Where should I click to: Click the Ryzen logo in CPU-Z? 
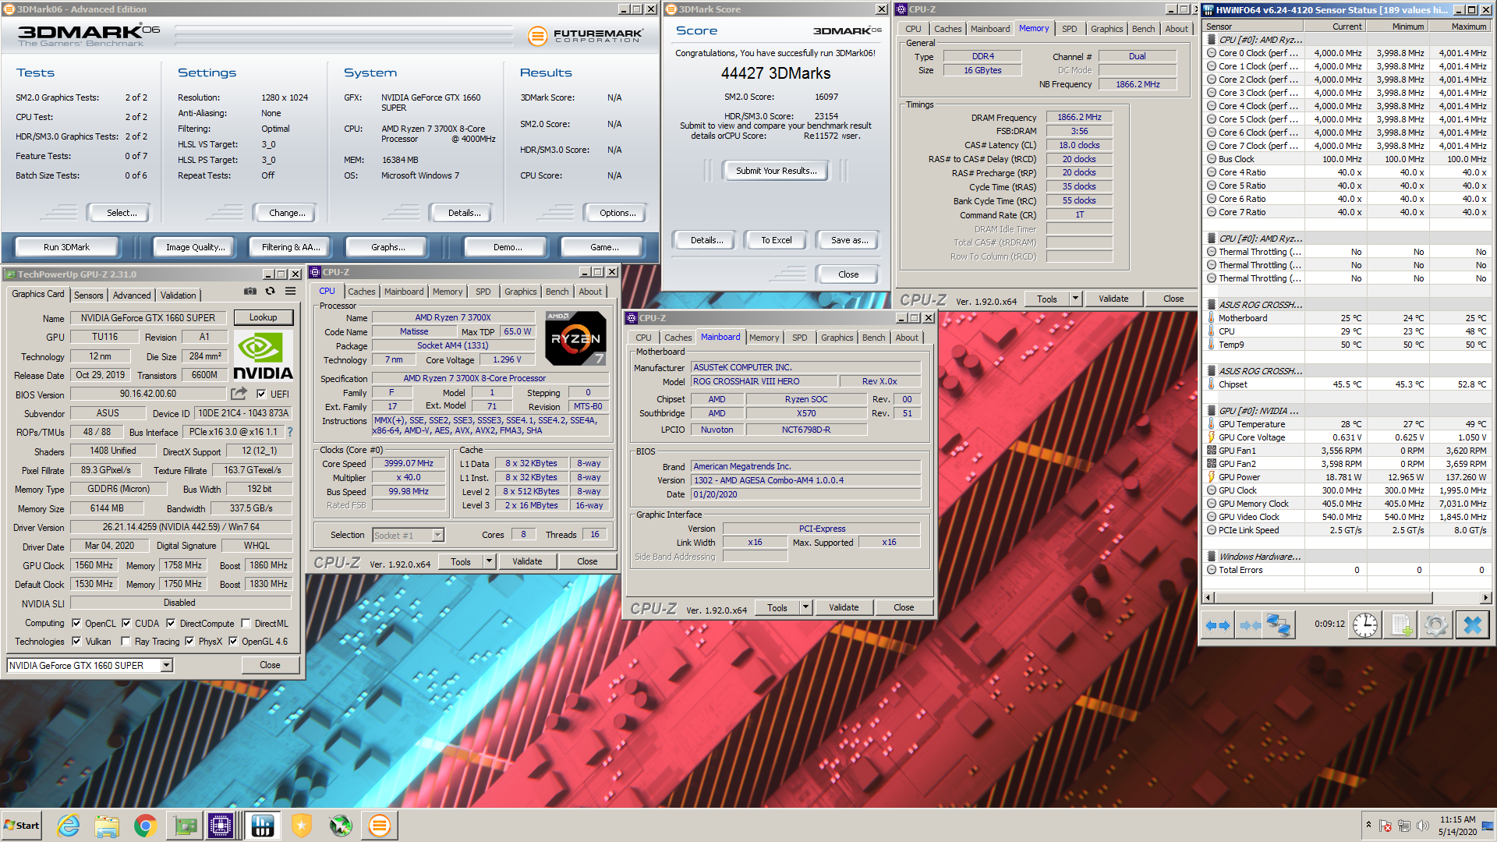pyautogui.click(x=575, y=338)
